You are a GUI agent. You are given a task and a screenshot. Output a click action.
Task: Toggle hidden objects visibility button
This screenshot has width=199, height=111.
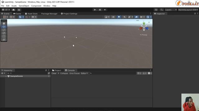tap(137, 17)
